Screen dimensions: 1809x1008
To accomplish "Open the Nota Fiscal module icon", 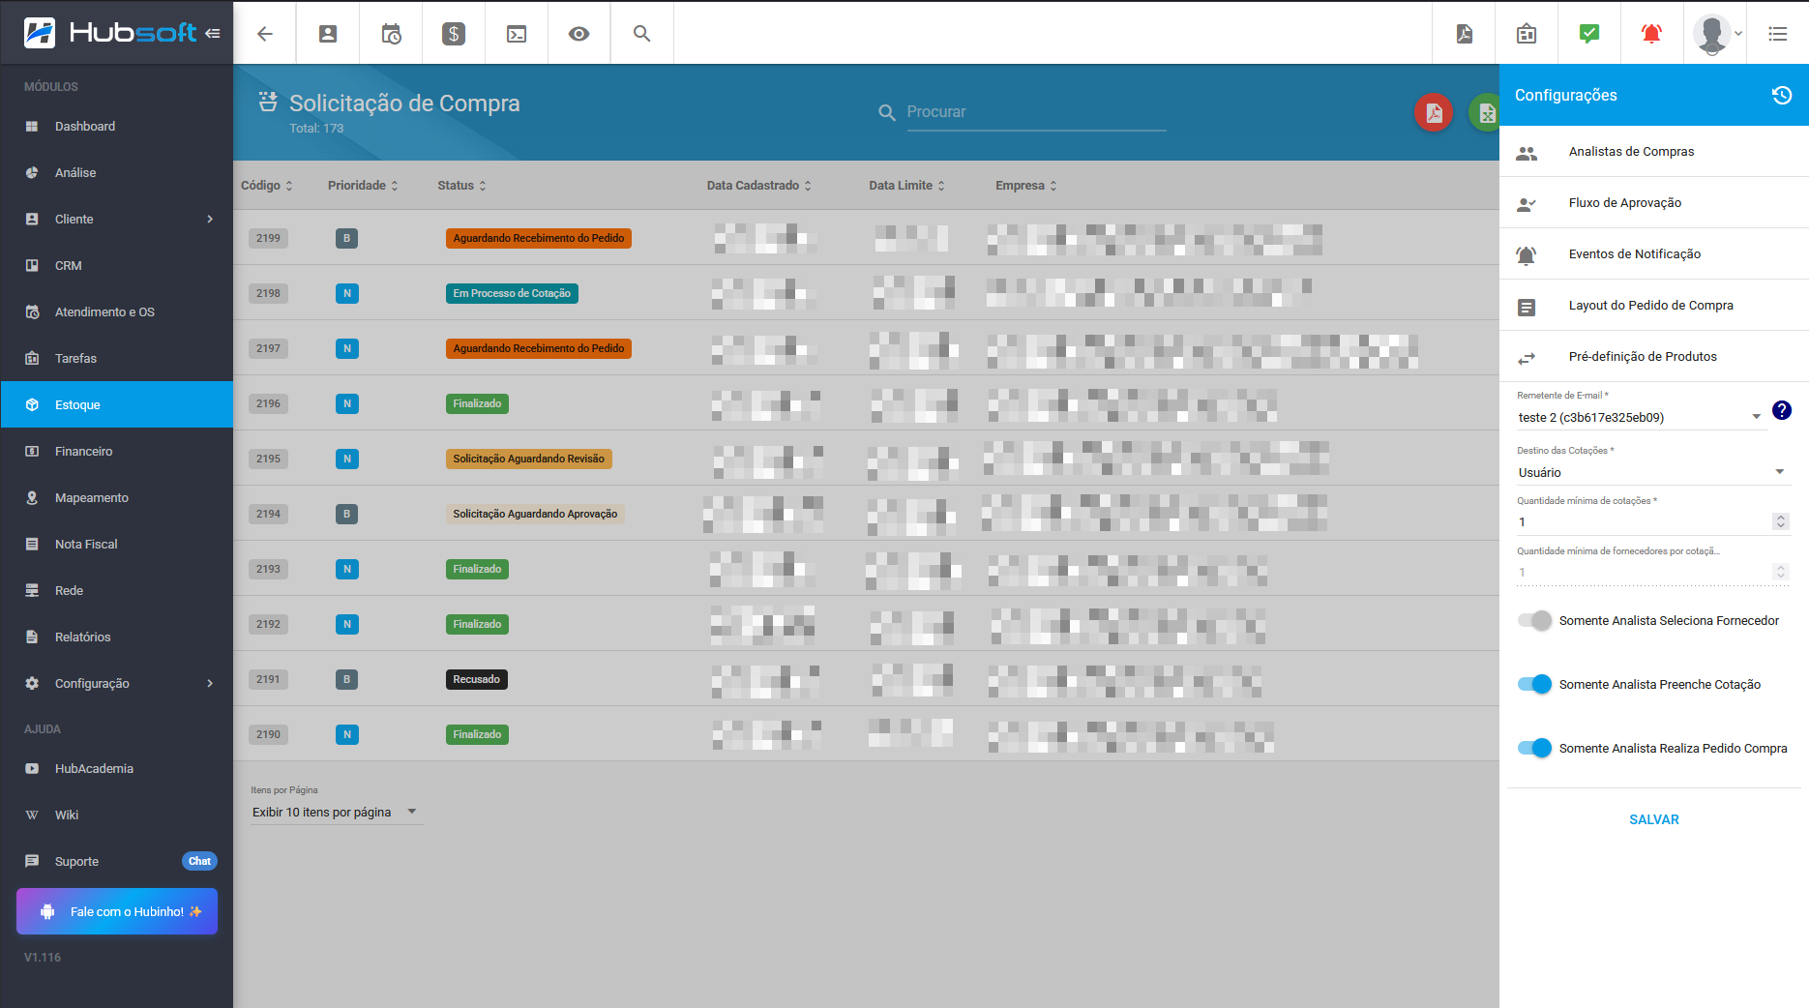I will tap(32, 544).
